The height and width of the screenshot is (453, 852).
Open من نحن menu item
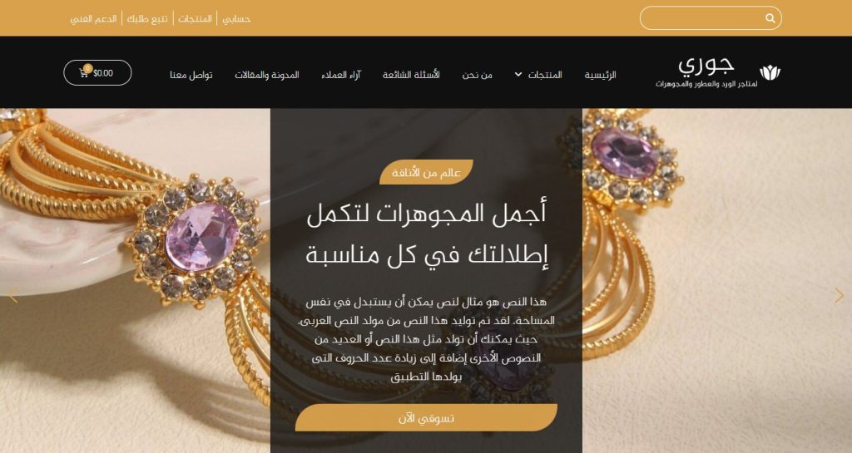477,75
